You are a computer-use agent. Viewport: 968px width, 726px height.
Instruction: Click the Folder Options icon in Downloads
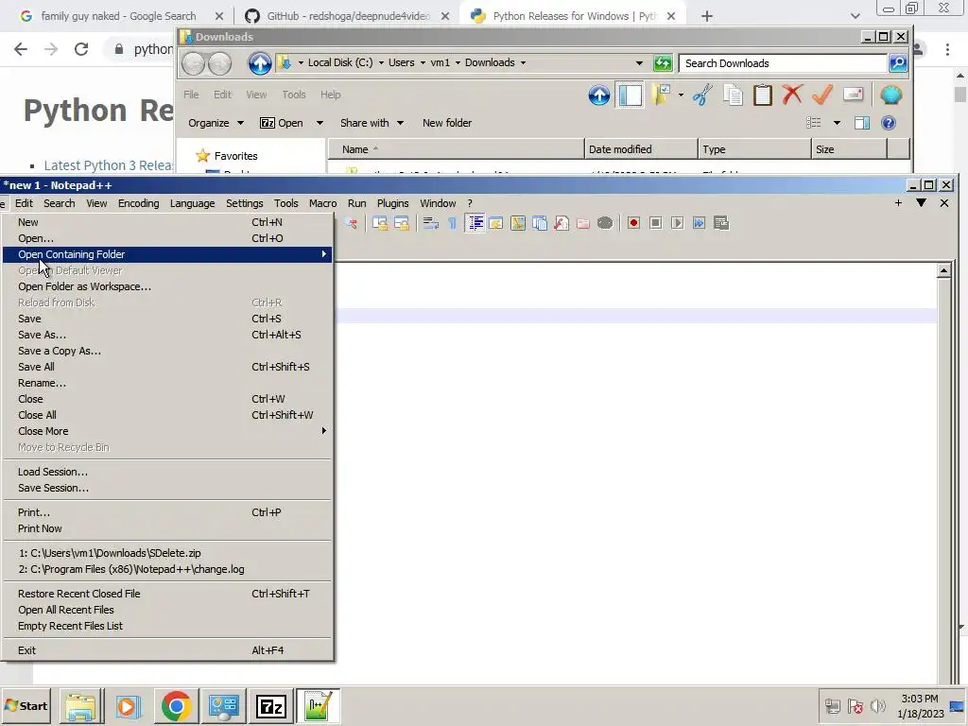click(661, 95)
